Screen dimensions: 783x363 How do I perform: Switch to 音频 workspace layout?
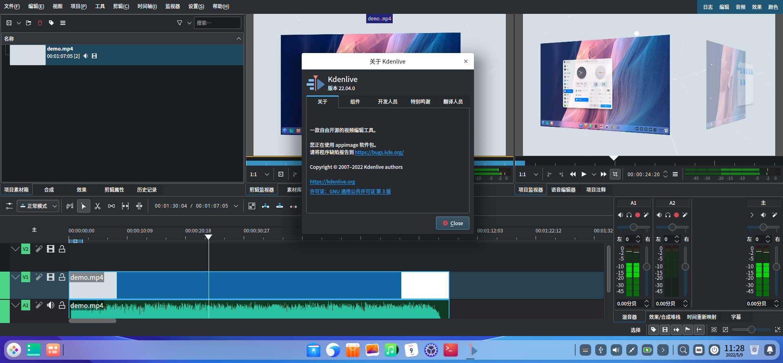click(741, 7)
